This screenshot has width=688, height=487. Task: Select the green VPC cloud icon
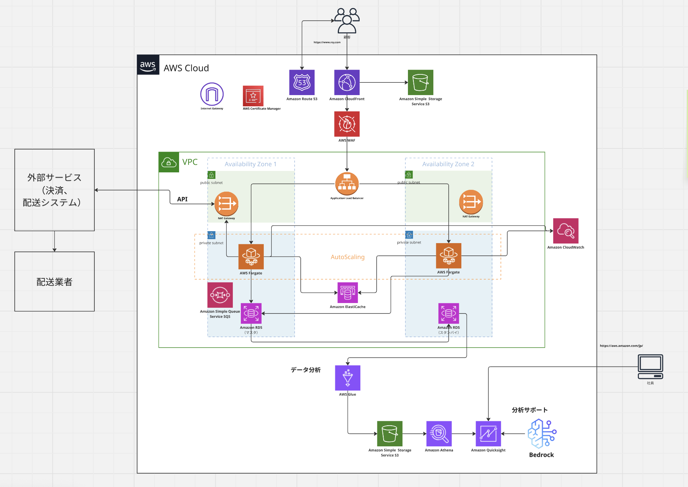click(x=169, y=162)
